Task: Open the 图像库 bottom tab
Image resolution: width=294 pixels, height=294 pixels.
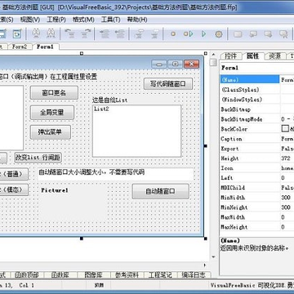Action: [x=94, y=275]
